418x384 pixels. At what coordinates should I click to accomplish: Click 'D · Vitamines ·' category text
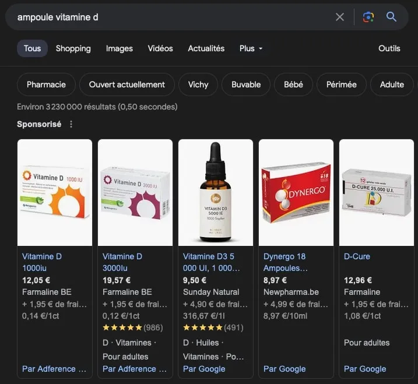point(129,343)
